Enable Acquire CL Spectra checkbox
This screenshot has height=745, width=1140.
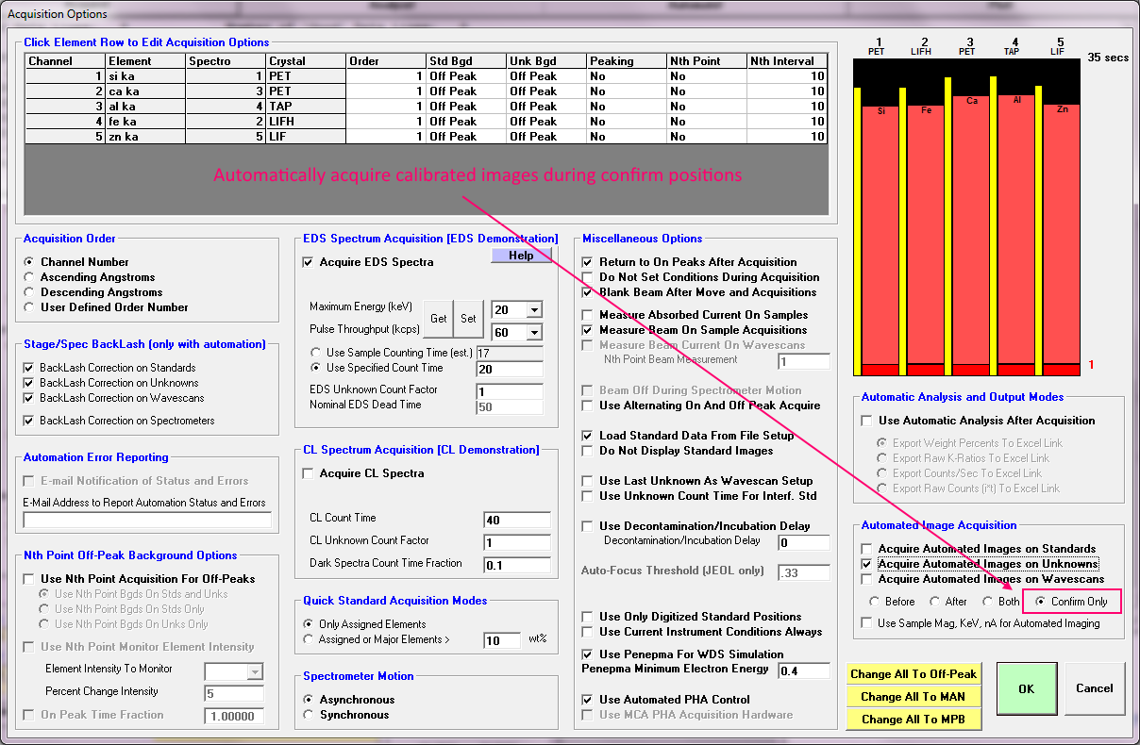click(x=308, y=473)
